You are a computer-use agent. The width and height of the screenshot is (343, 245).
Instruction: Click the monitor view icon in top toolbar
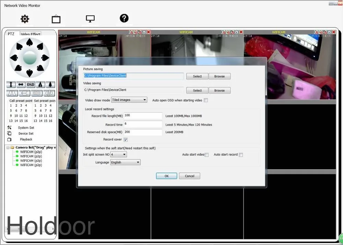point(90,19)
